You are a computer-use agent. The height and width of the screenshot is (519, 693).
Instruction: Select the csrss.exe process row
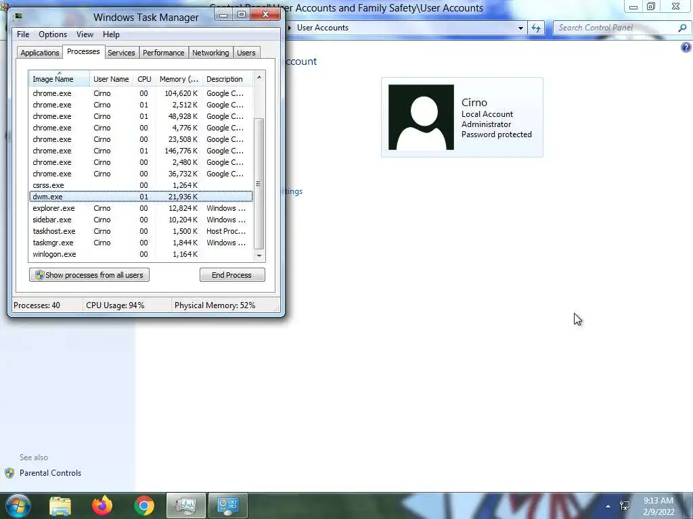pos(141,185)
